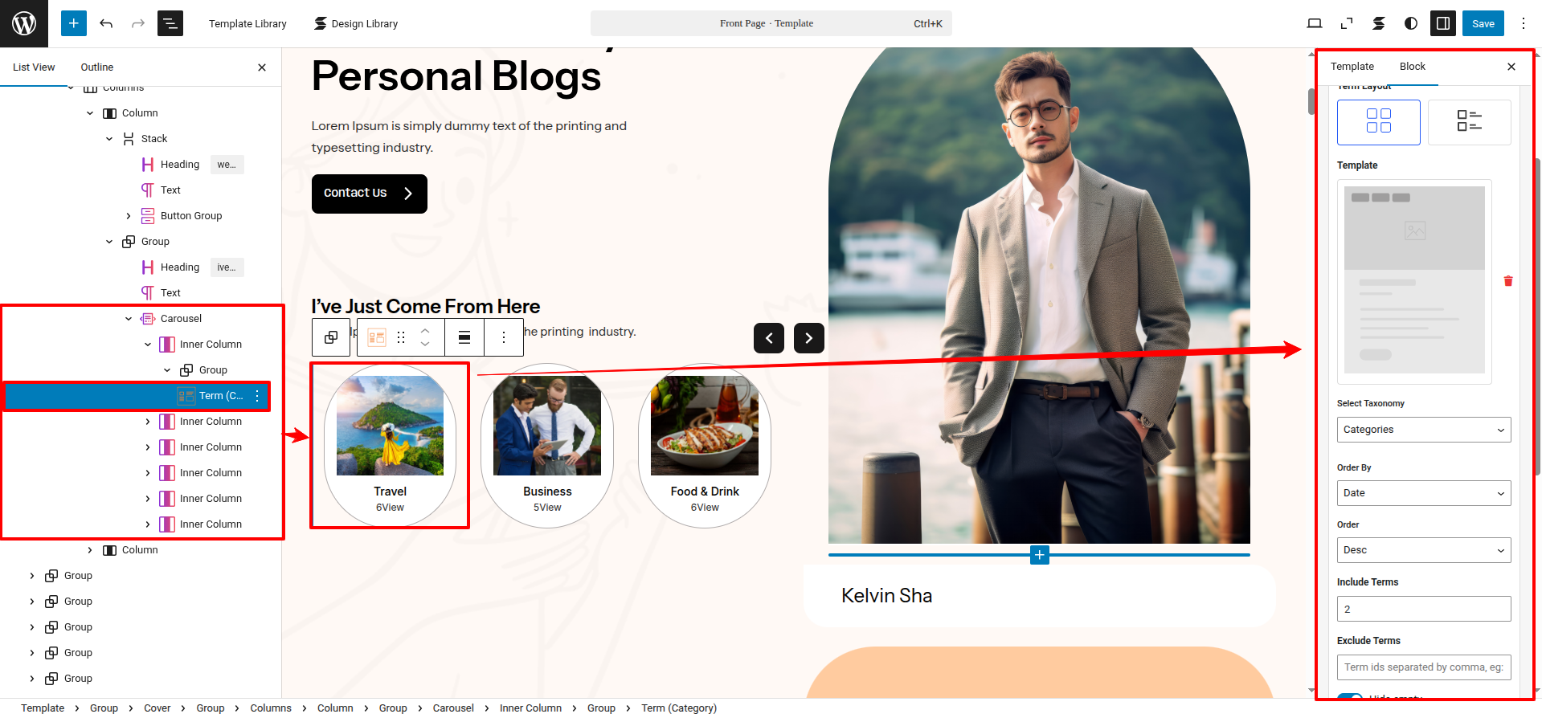Delete the template using red trash icon
The height and width of the screenshot is (718, 1542).
[x=1507, y=281]
